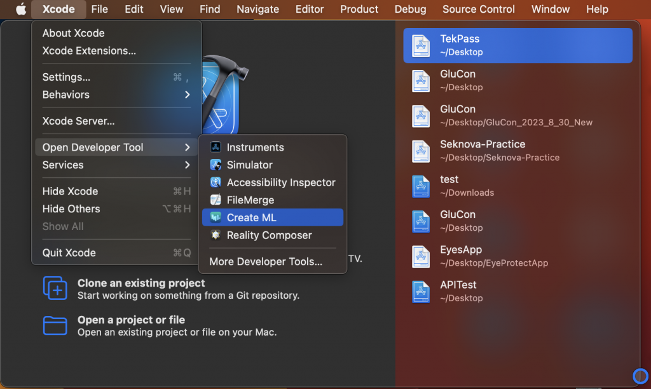Viewport: 651px width, 389px height.
Task: Open Settings... from Xcode menu
Action: [x=116, y=77]
